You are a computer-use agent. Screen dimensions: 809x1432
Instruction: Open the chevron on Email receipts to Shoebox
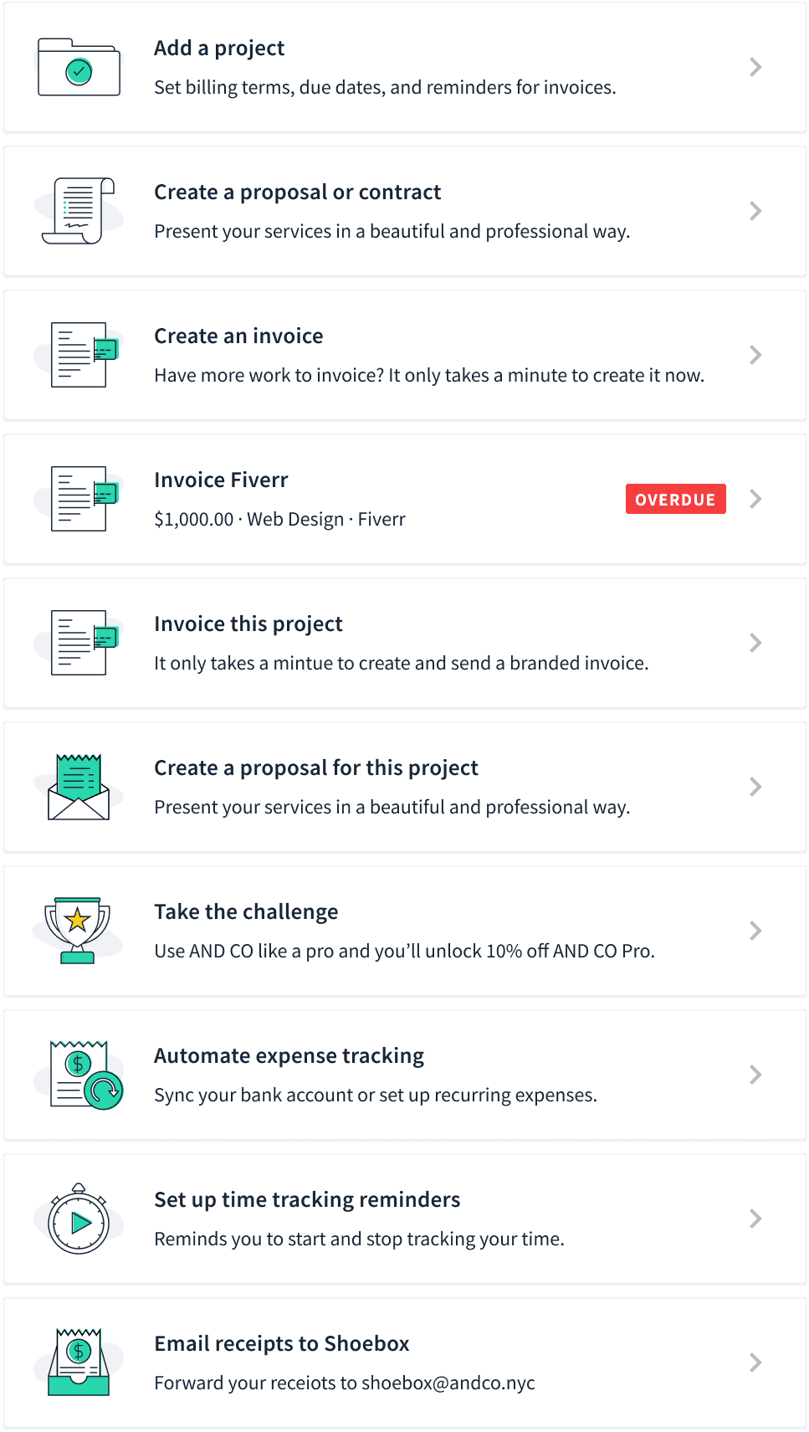point(755,1363)
